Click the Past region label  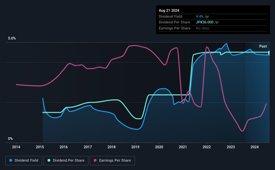(263, 46)
